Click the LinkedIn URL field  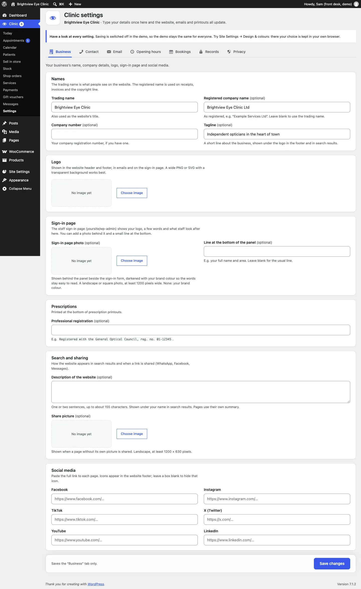coord(277,540)
